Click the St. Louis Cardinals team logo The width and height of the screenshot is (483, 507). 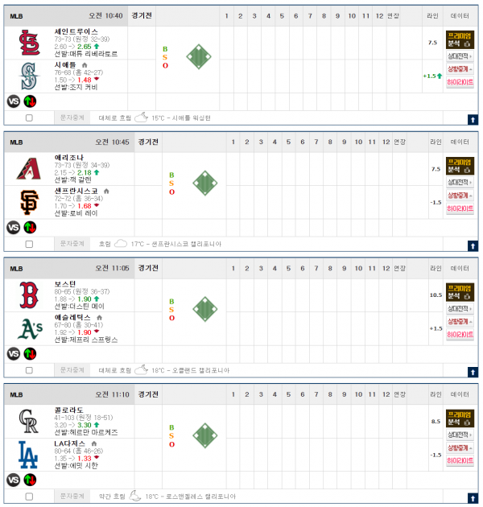tap(29, 43)
